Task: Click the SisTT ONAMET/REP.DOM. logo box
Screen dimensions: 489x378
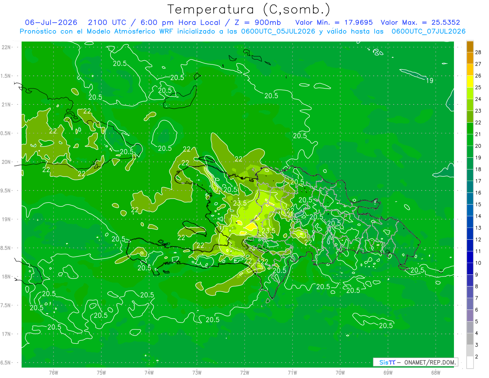Action: [x=415, y=362]
